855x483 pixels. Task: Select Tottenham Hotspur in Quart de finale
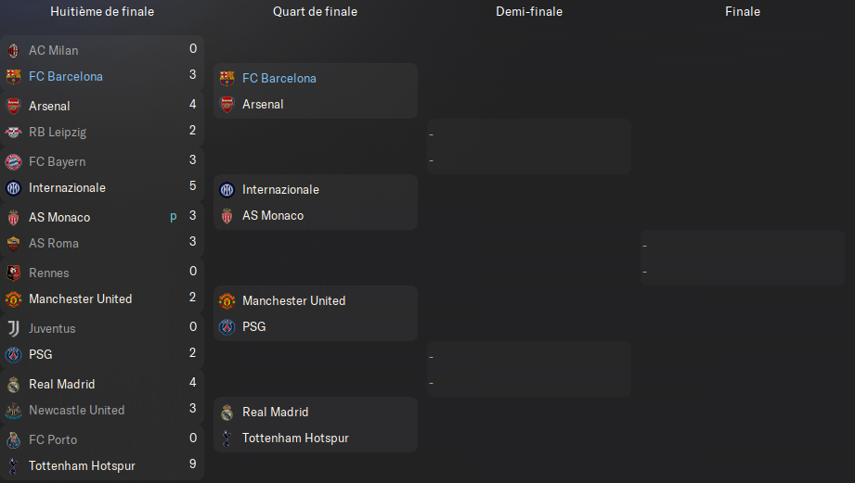click(x=295, y=438)
